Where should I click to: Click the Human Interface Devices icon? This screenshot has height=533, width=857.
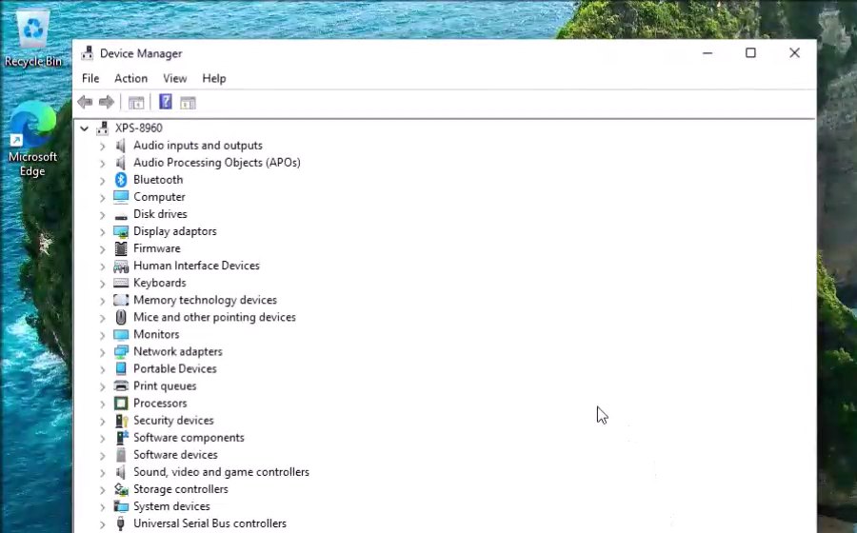[121, 266]
